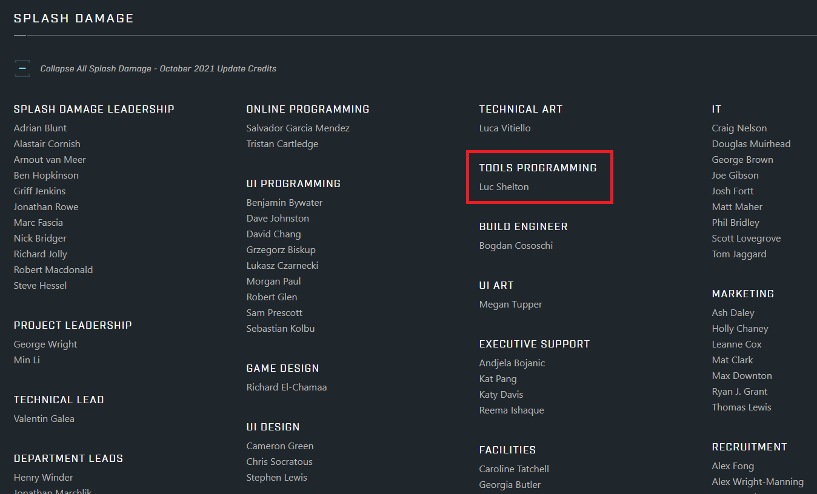Select the TECHNICAL LEAD heading
Image resolution: width=817 pixels, height=494 pixels.
pyautogui.click(x=59, y=400)
